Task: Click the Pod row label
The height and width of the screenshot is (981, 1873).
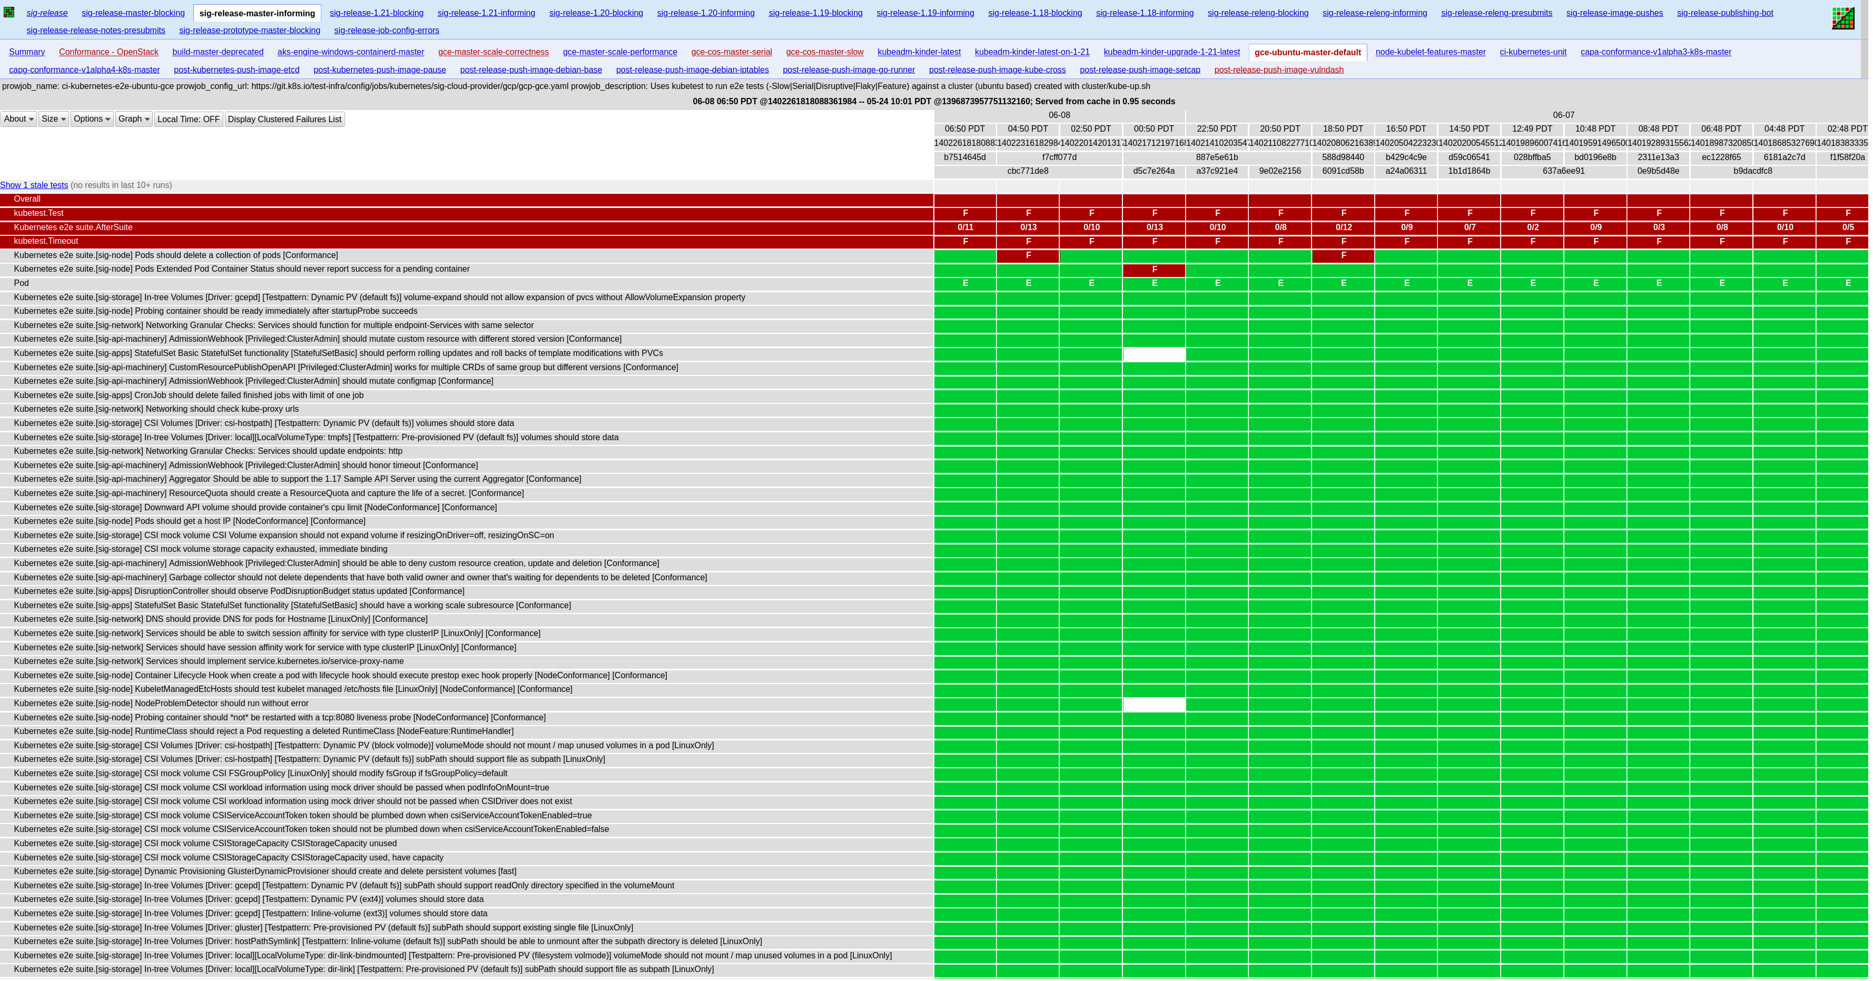Action: pos(467,283)
